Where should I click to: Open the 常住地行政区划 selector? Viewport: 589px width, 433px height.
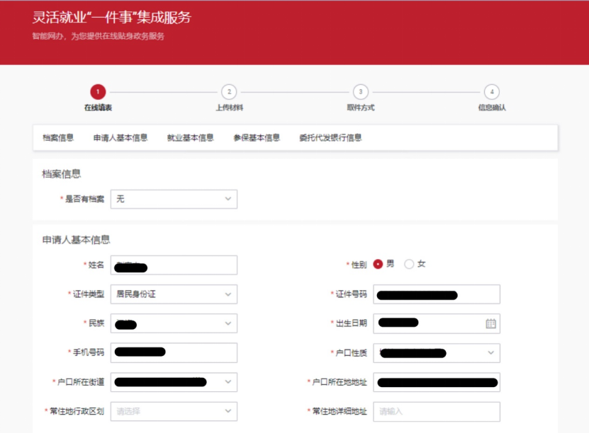[174, 411]
